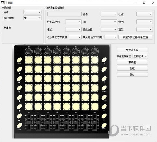Select rotary knob R5

pos(67,52)
